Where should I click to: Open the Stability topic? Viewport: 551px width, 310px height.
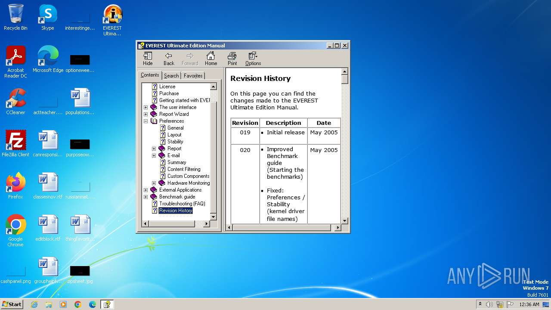coord(175,142)
